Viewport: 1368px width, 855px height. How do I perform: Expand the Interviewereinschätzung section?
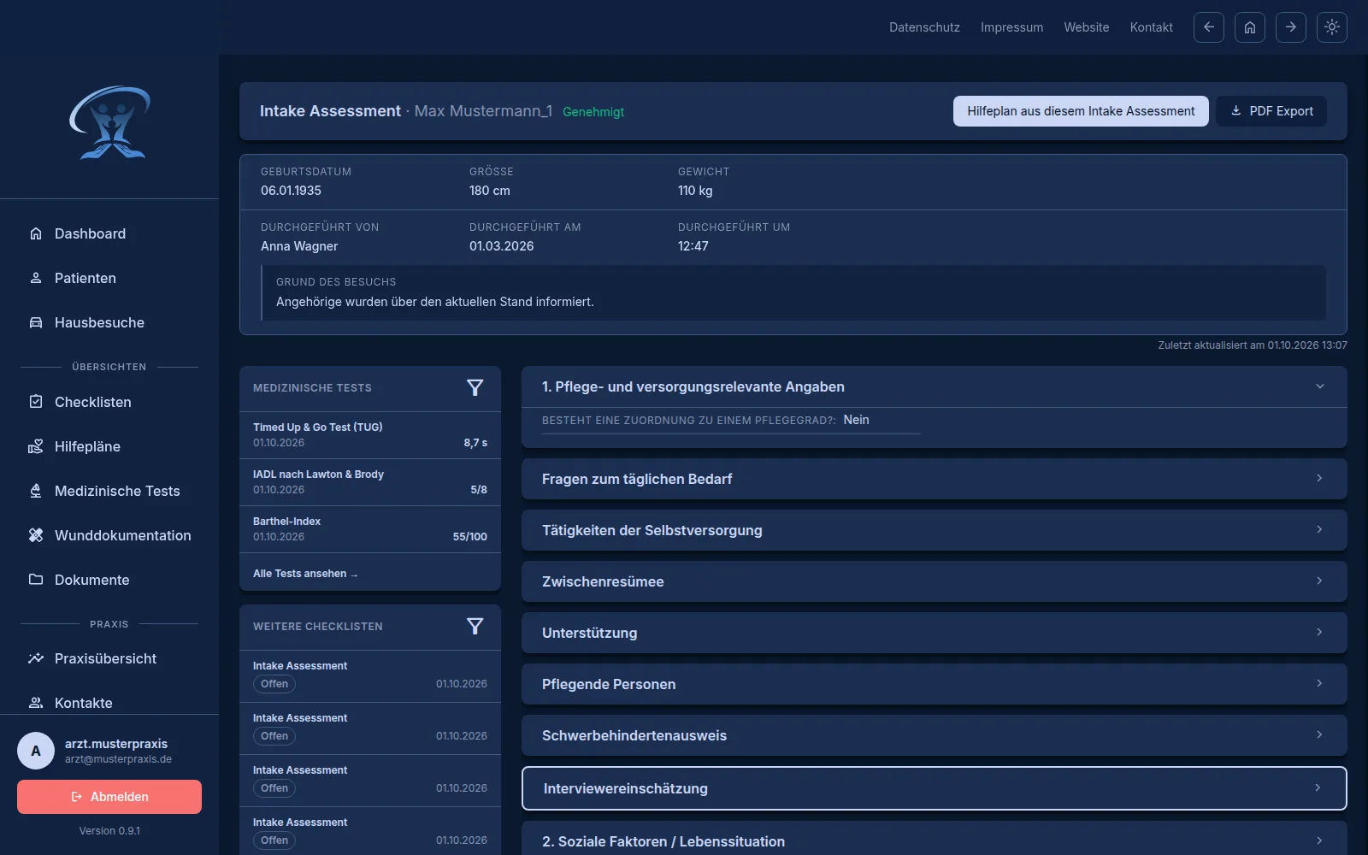pos(935,788)
